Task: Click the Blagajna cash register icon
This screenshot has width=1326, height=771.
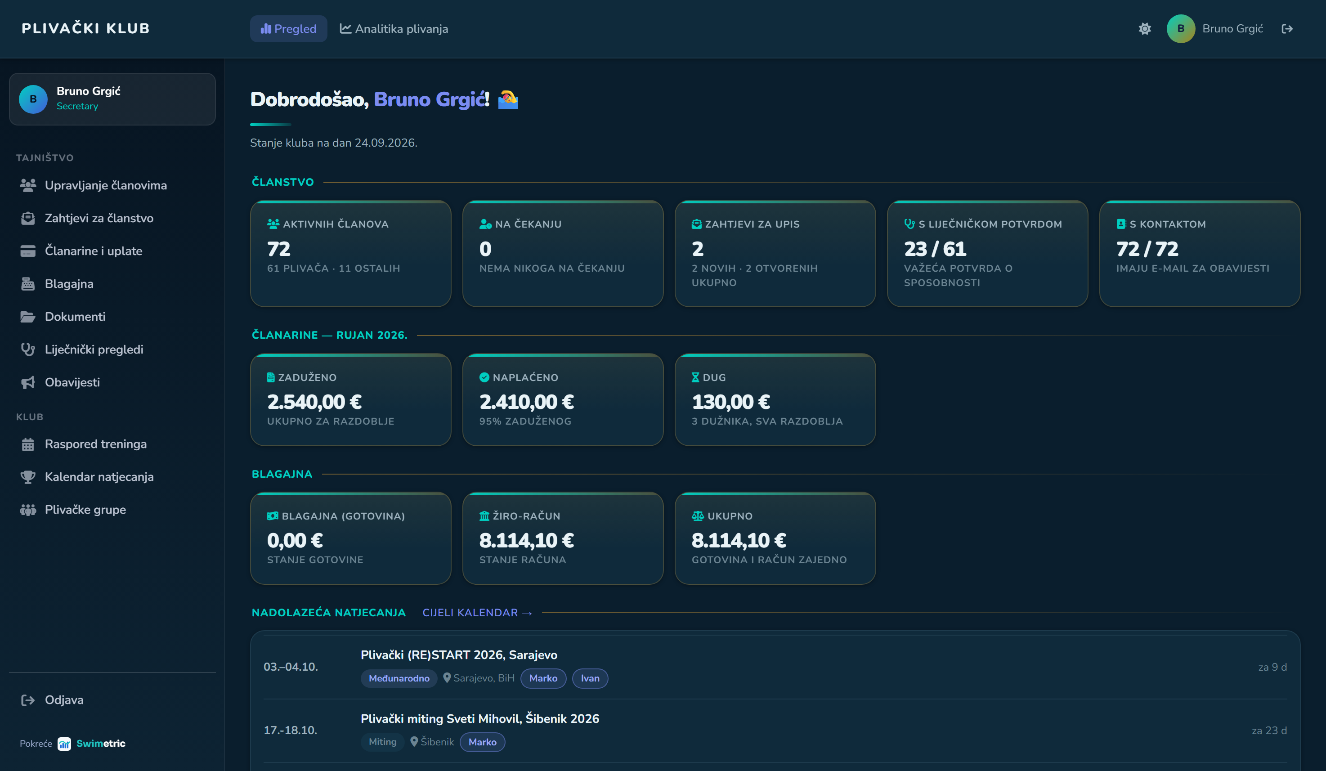Action: click(x=28, y=284)
